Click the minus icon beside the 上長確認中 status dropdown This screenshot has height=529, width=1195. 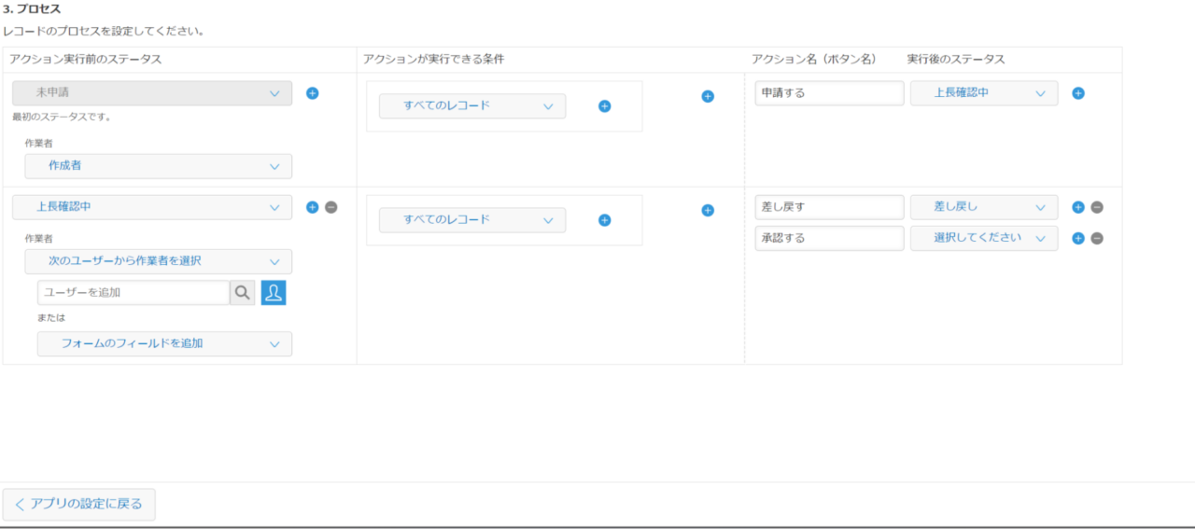point(331,207)
